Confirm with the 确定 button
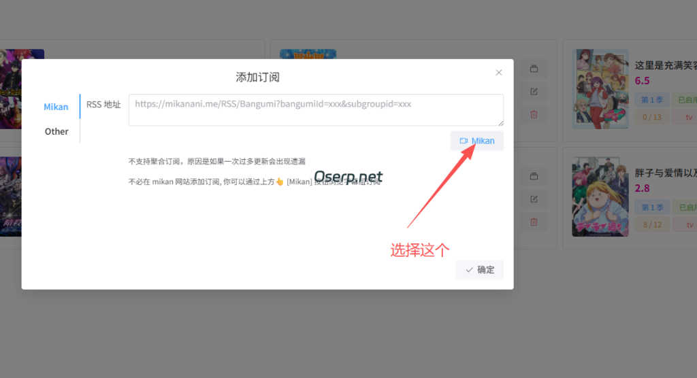 point(480,270)
